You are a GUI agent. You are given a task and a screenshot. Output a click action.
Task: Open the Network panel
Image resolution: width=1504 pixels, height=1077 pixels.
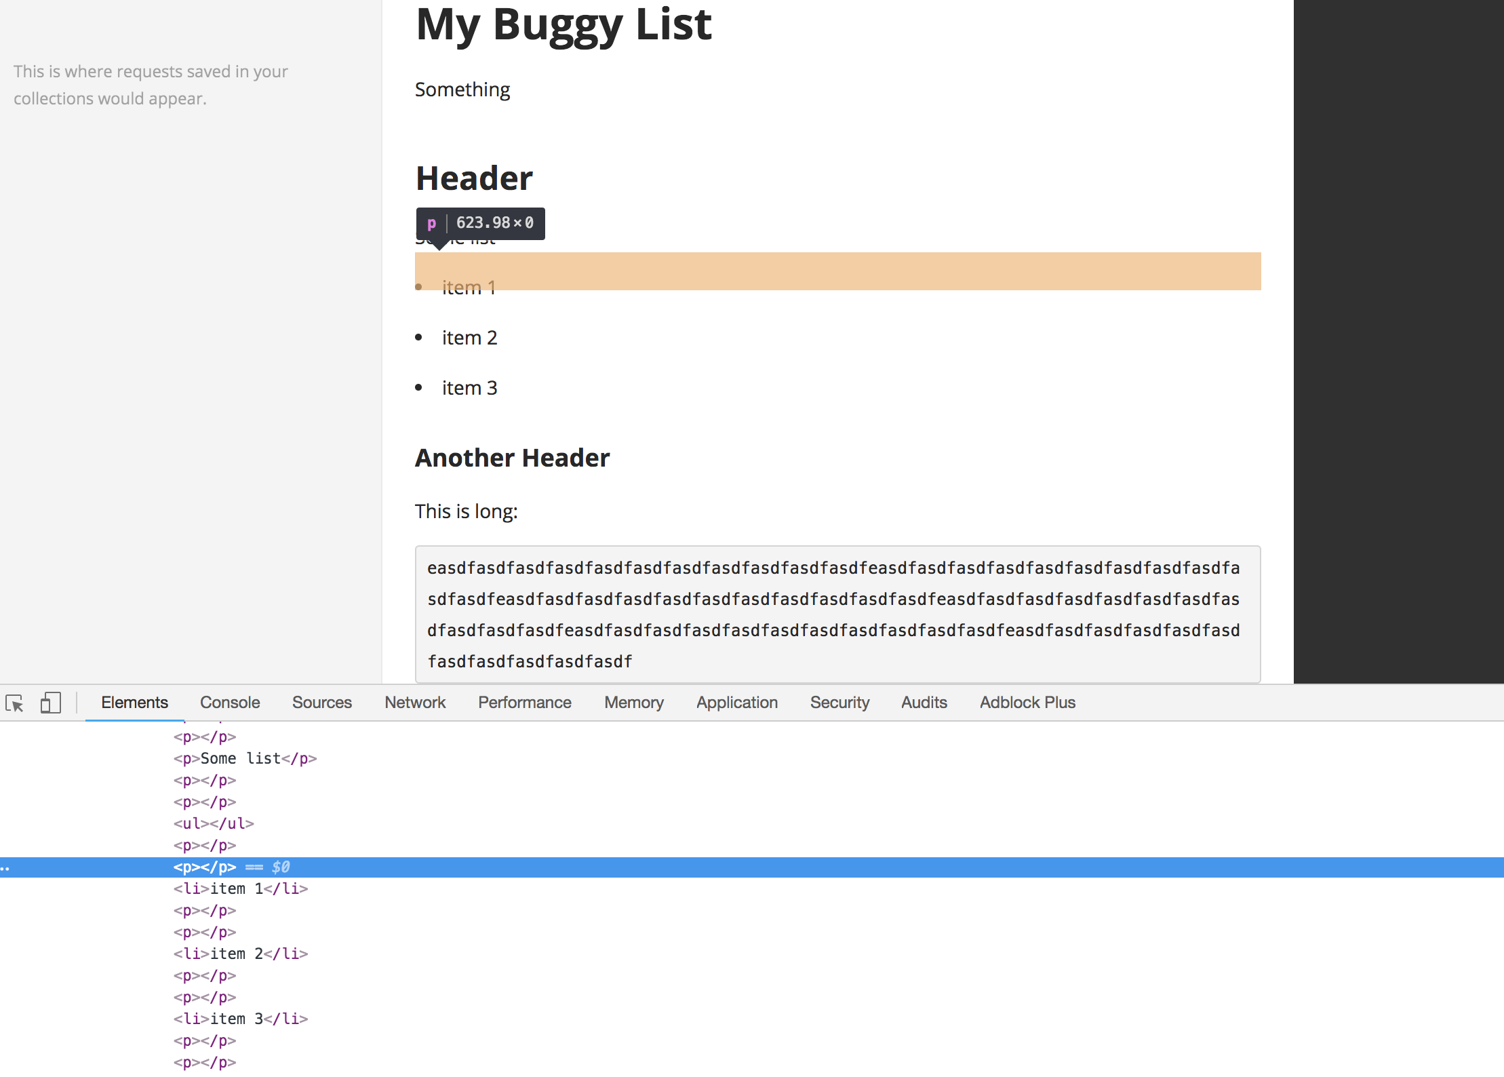414,703
